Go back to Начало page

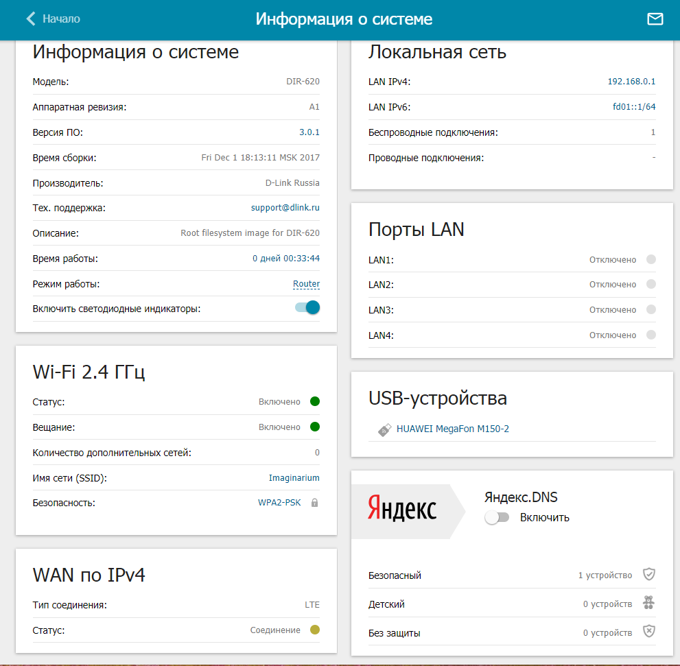tap(61, 19)
